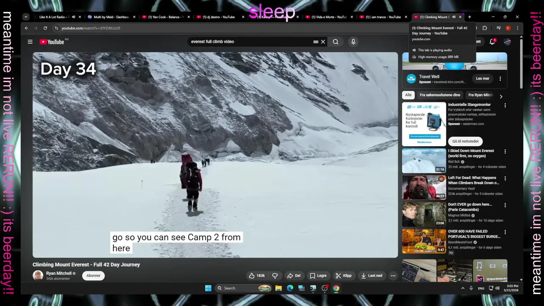Close the Climbing Mount Everest tab
The image size is (544, 306).
pos(460,17)
